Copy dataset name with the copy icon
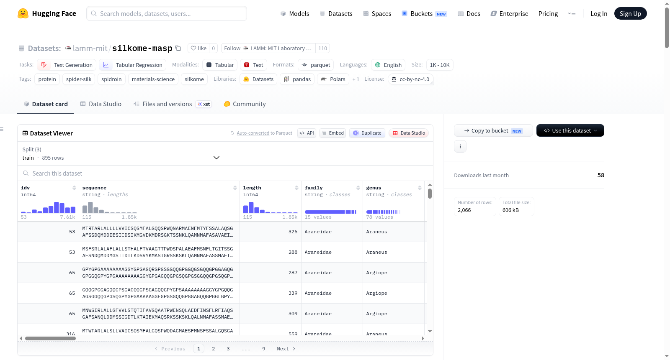This screenshot has width=670, height=360. click(x=178, y=48)
